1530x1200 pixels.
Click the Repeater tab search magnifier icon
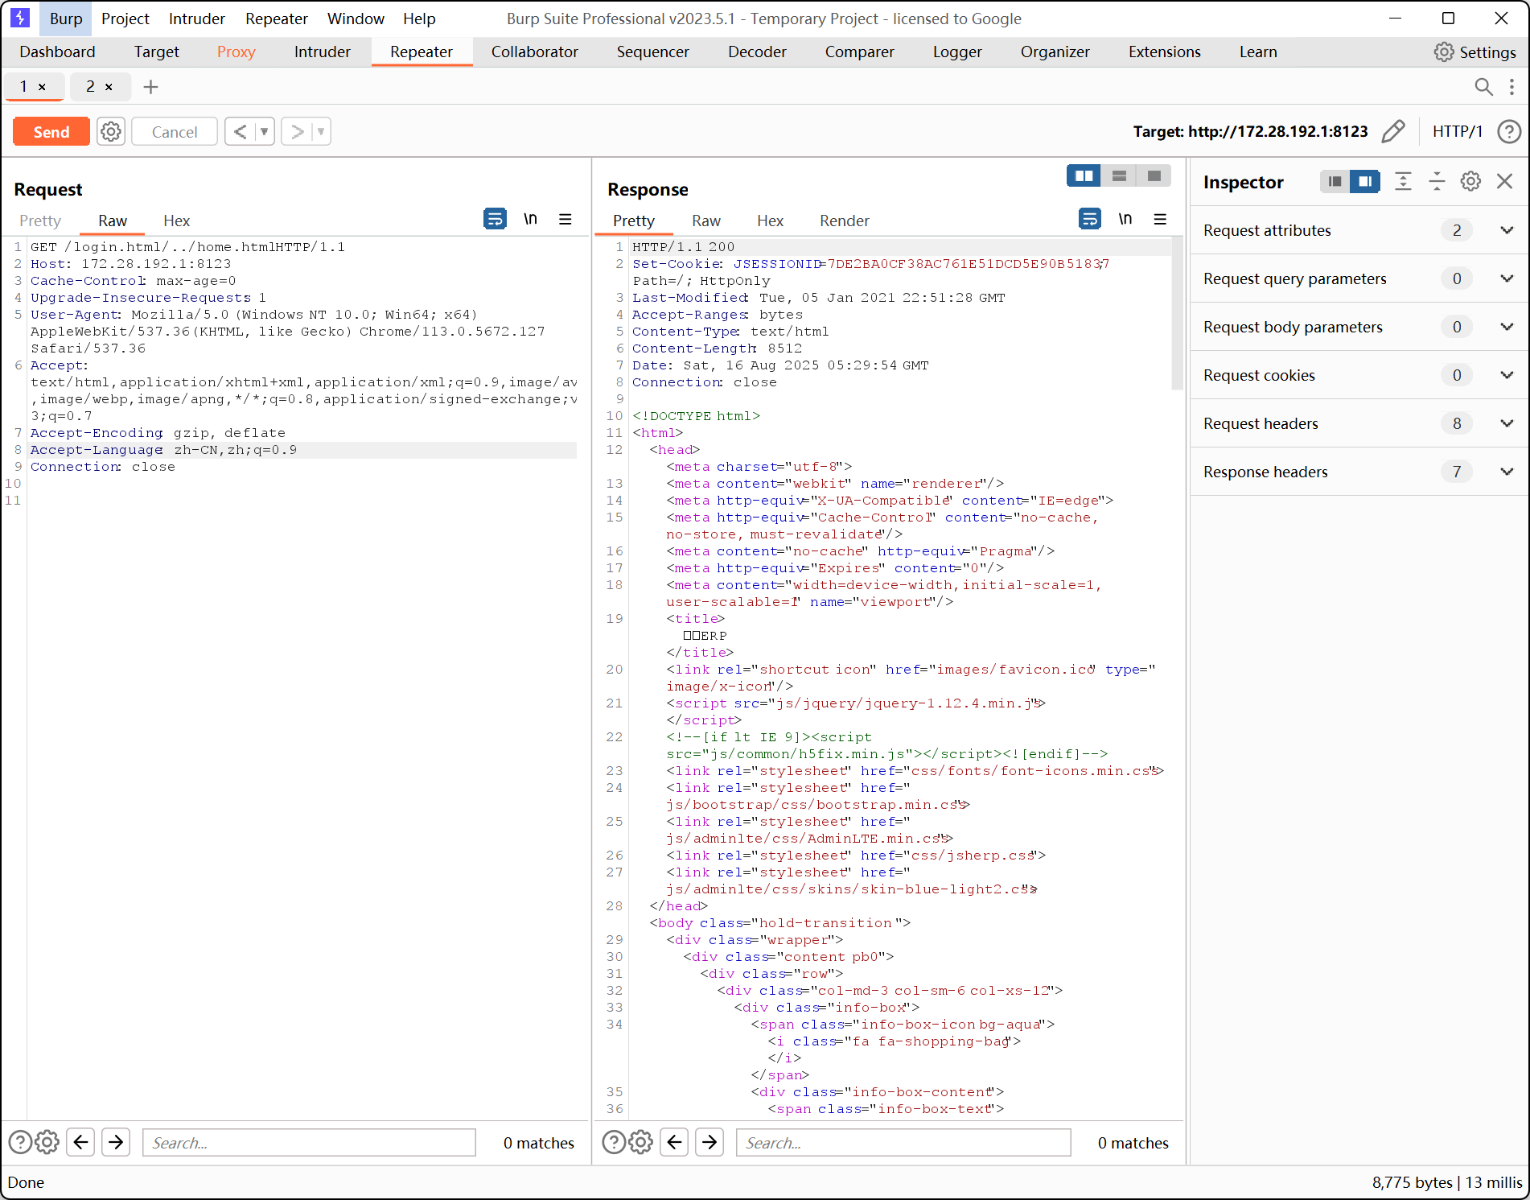click(1483, 87)
